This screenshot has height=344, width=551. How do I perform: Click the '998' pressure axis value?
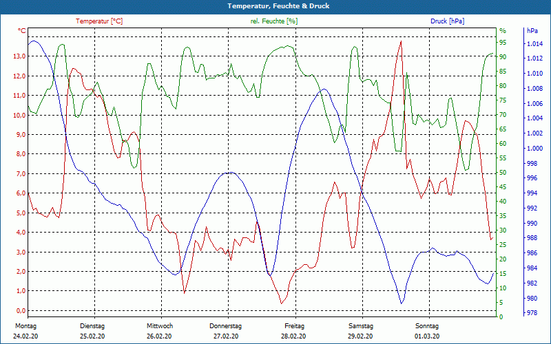(532, 164)
